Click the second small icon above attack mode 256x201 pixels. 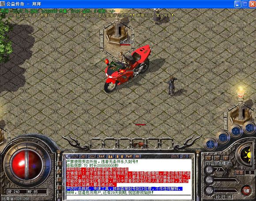pos(217,158)
